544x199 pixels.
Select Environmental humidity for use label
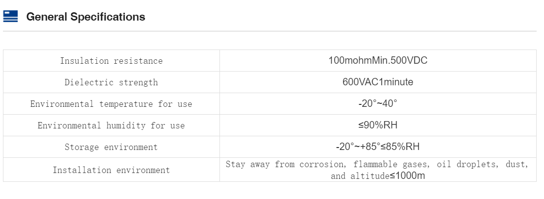tap(111, 125)
